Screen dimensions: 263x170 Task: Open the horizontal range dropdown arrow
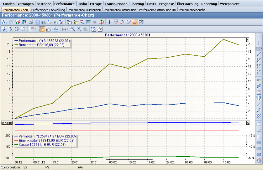pos(68,29)
